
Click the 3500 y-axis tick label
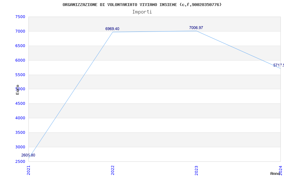[x=20, y=132]
